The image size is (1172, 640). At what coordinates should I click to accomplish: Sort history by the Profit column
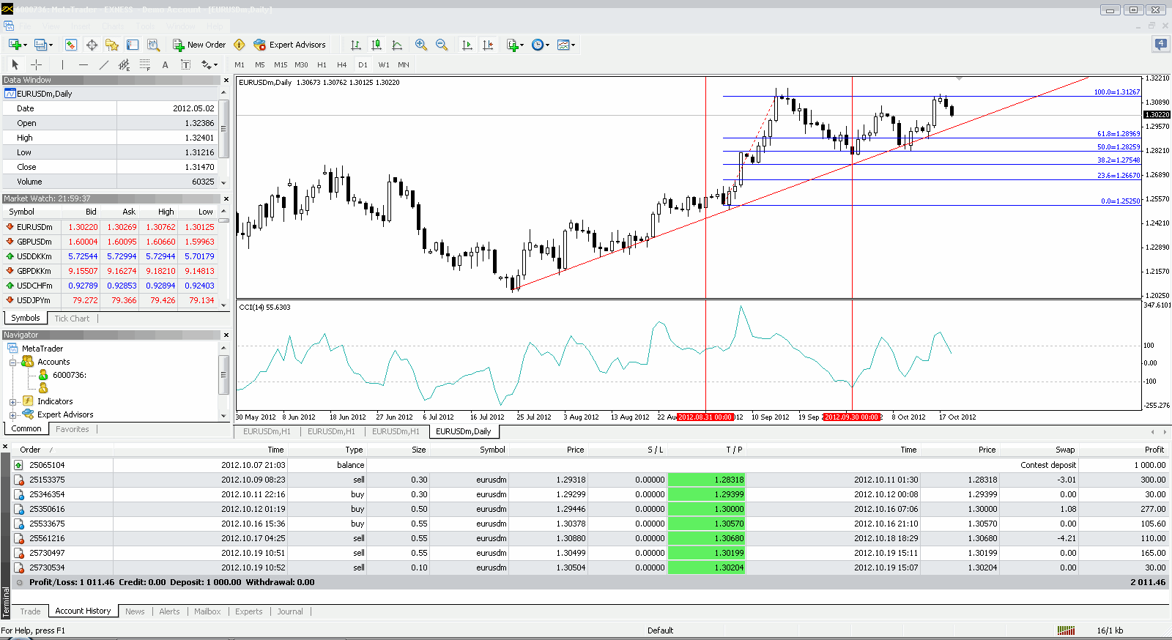pos(1124,450)
